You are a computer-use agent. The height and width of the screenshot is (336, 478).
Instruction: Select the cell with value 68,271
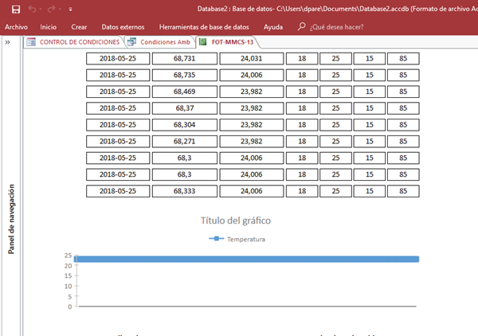(185, 142)
